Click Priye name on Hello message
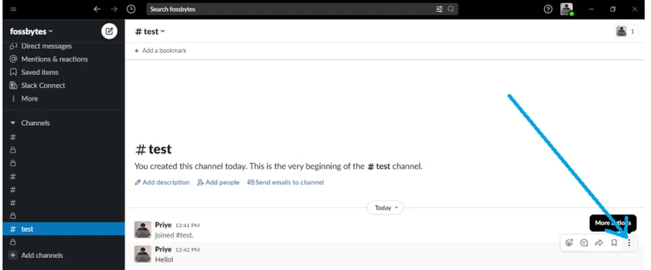The width and height of the screenshot is (651, 270). [x=163, y=249]
